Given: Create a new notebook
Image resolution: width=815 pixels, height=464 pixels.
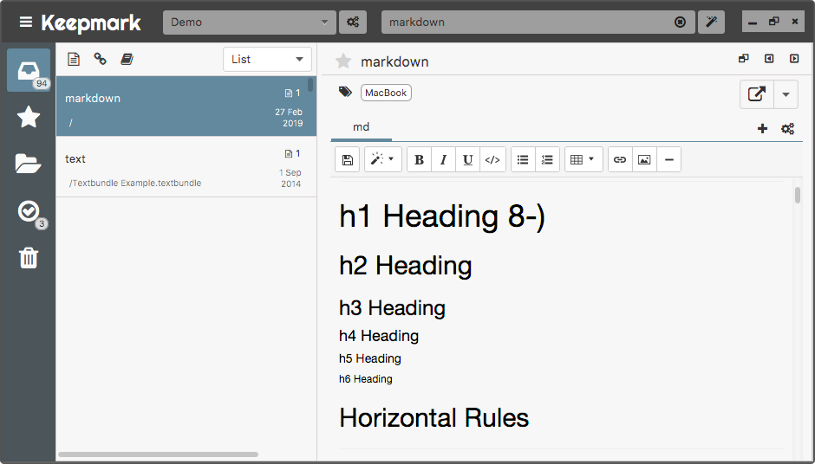Looking at the screenshot, I should point(127,59).
